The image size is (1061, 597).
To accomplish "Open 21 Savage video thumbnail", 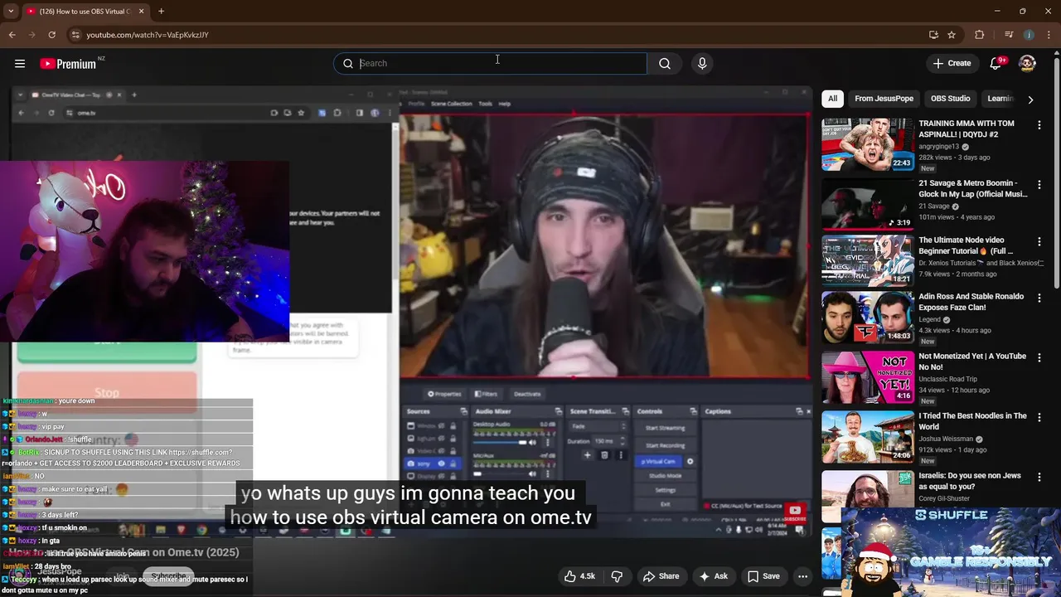I will tap(868, 203).
